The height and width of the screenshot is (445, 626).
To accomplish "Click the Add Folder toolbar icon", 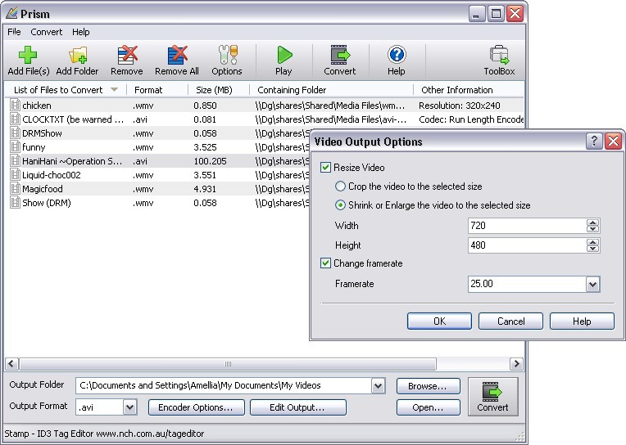I will 78,55.
